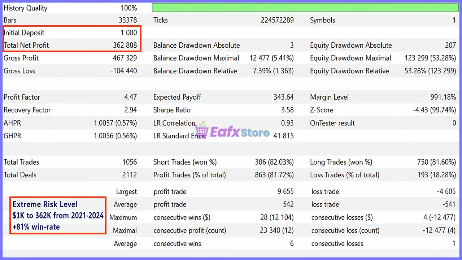Image resolution: width=462 pixels, height=260 pixels.
Task: Select the Total Net Profit value 362 888
Action: (x=125, y=45)
